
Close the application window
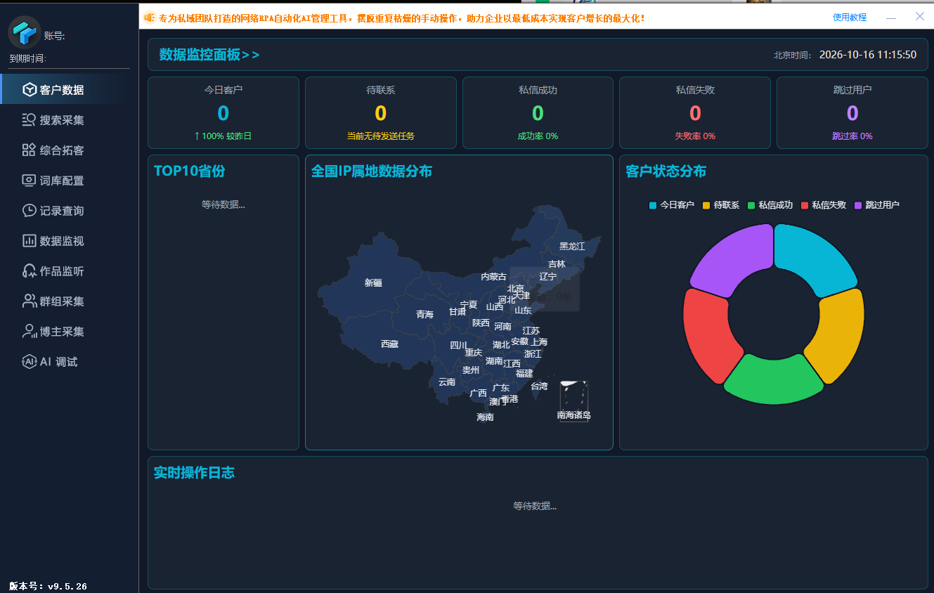point(920,16)
